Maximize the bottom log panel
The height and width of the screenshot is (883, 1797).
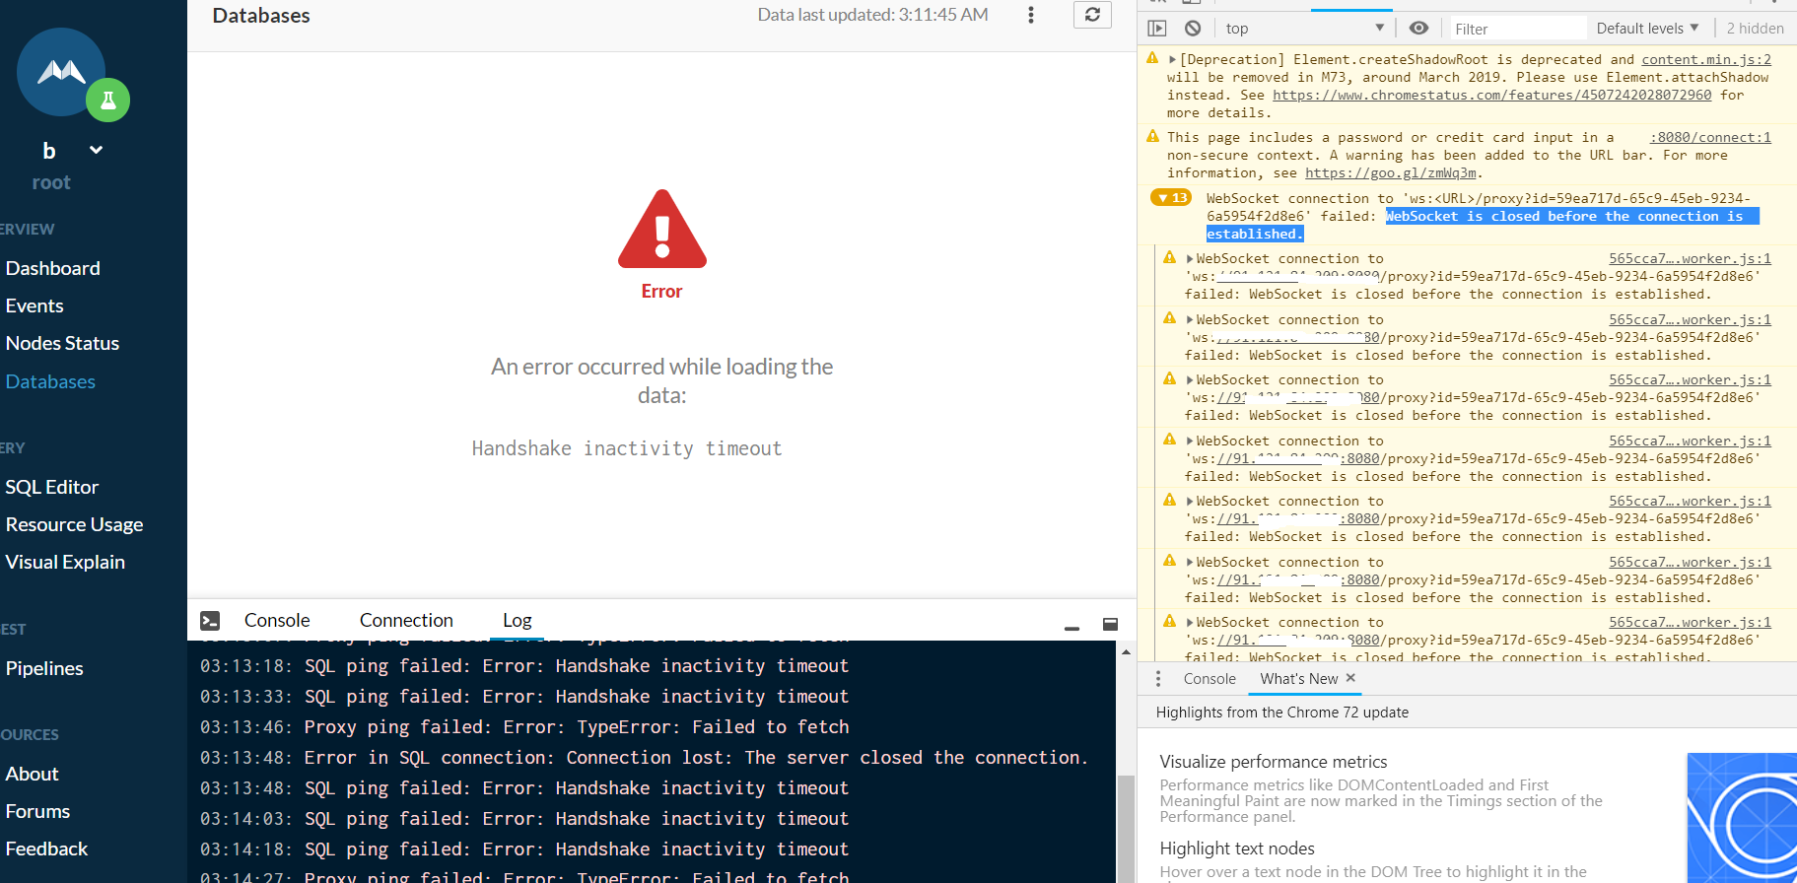(x=1110, y=625)
